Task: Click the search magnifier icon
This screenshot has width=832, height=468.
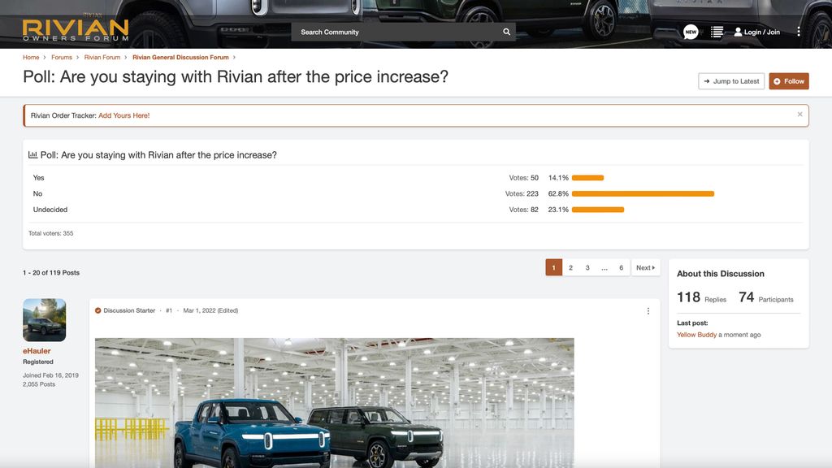Action: pos(507,32)
